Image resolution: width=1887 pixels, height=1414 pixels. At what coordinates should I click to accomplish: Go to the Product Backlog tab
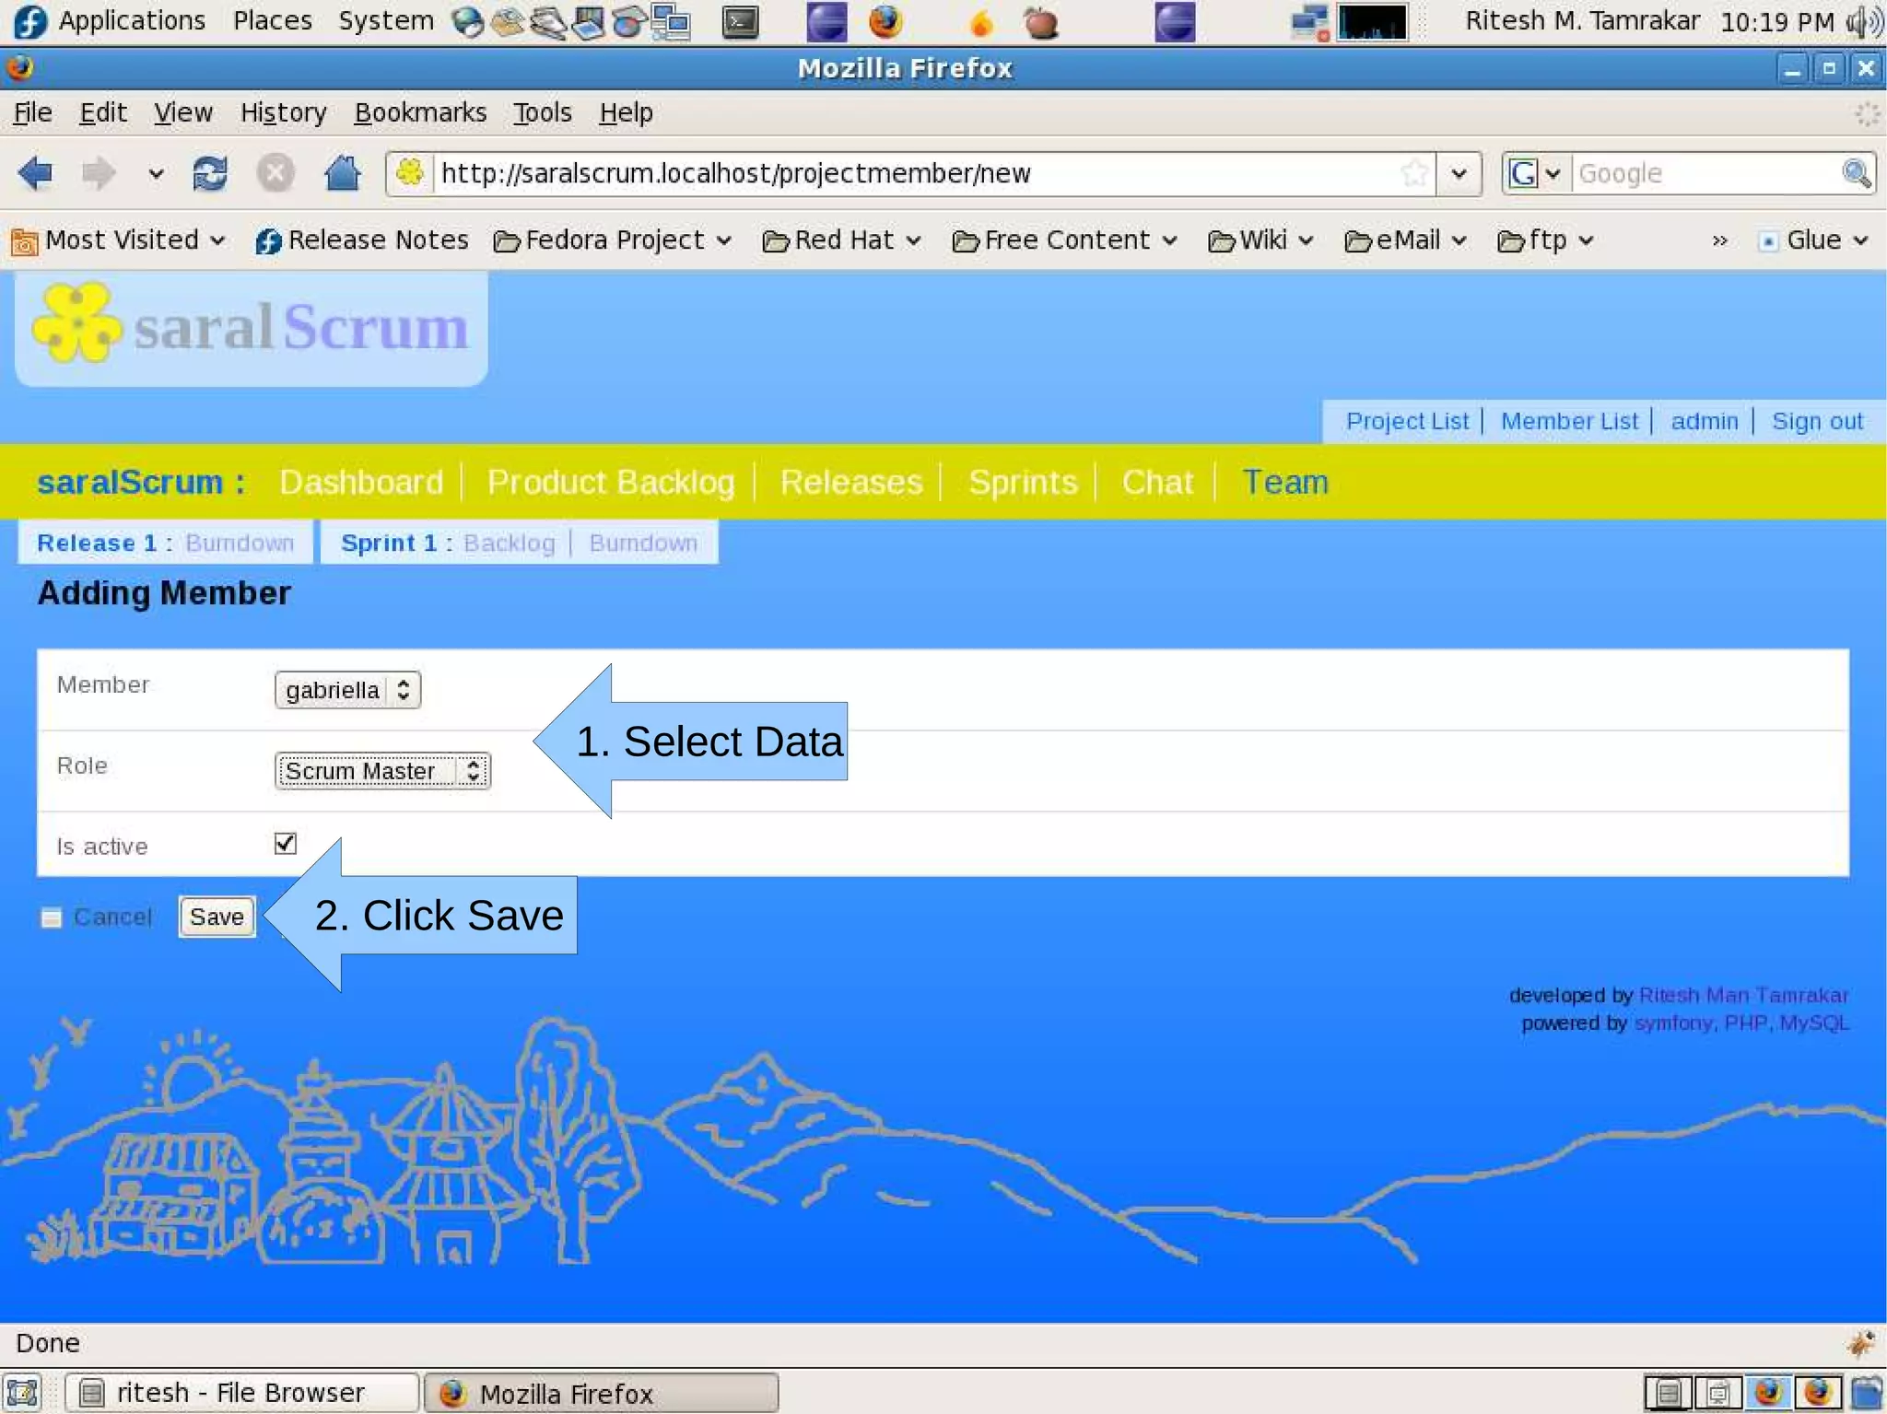click(x=611, y=482)
